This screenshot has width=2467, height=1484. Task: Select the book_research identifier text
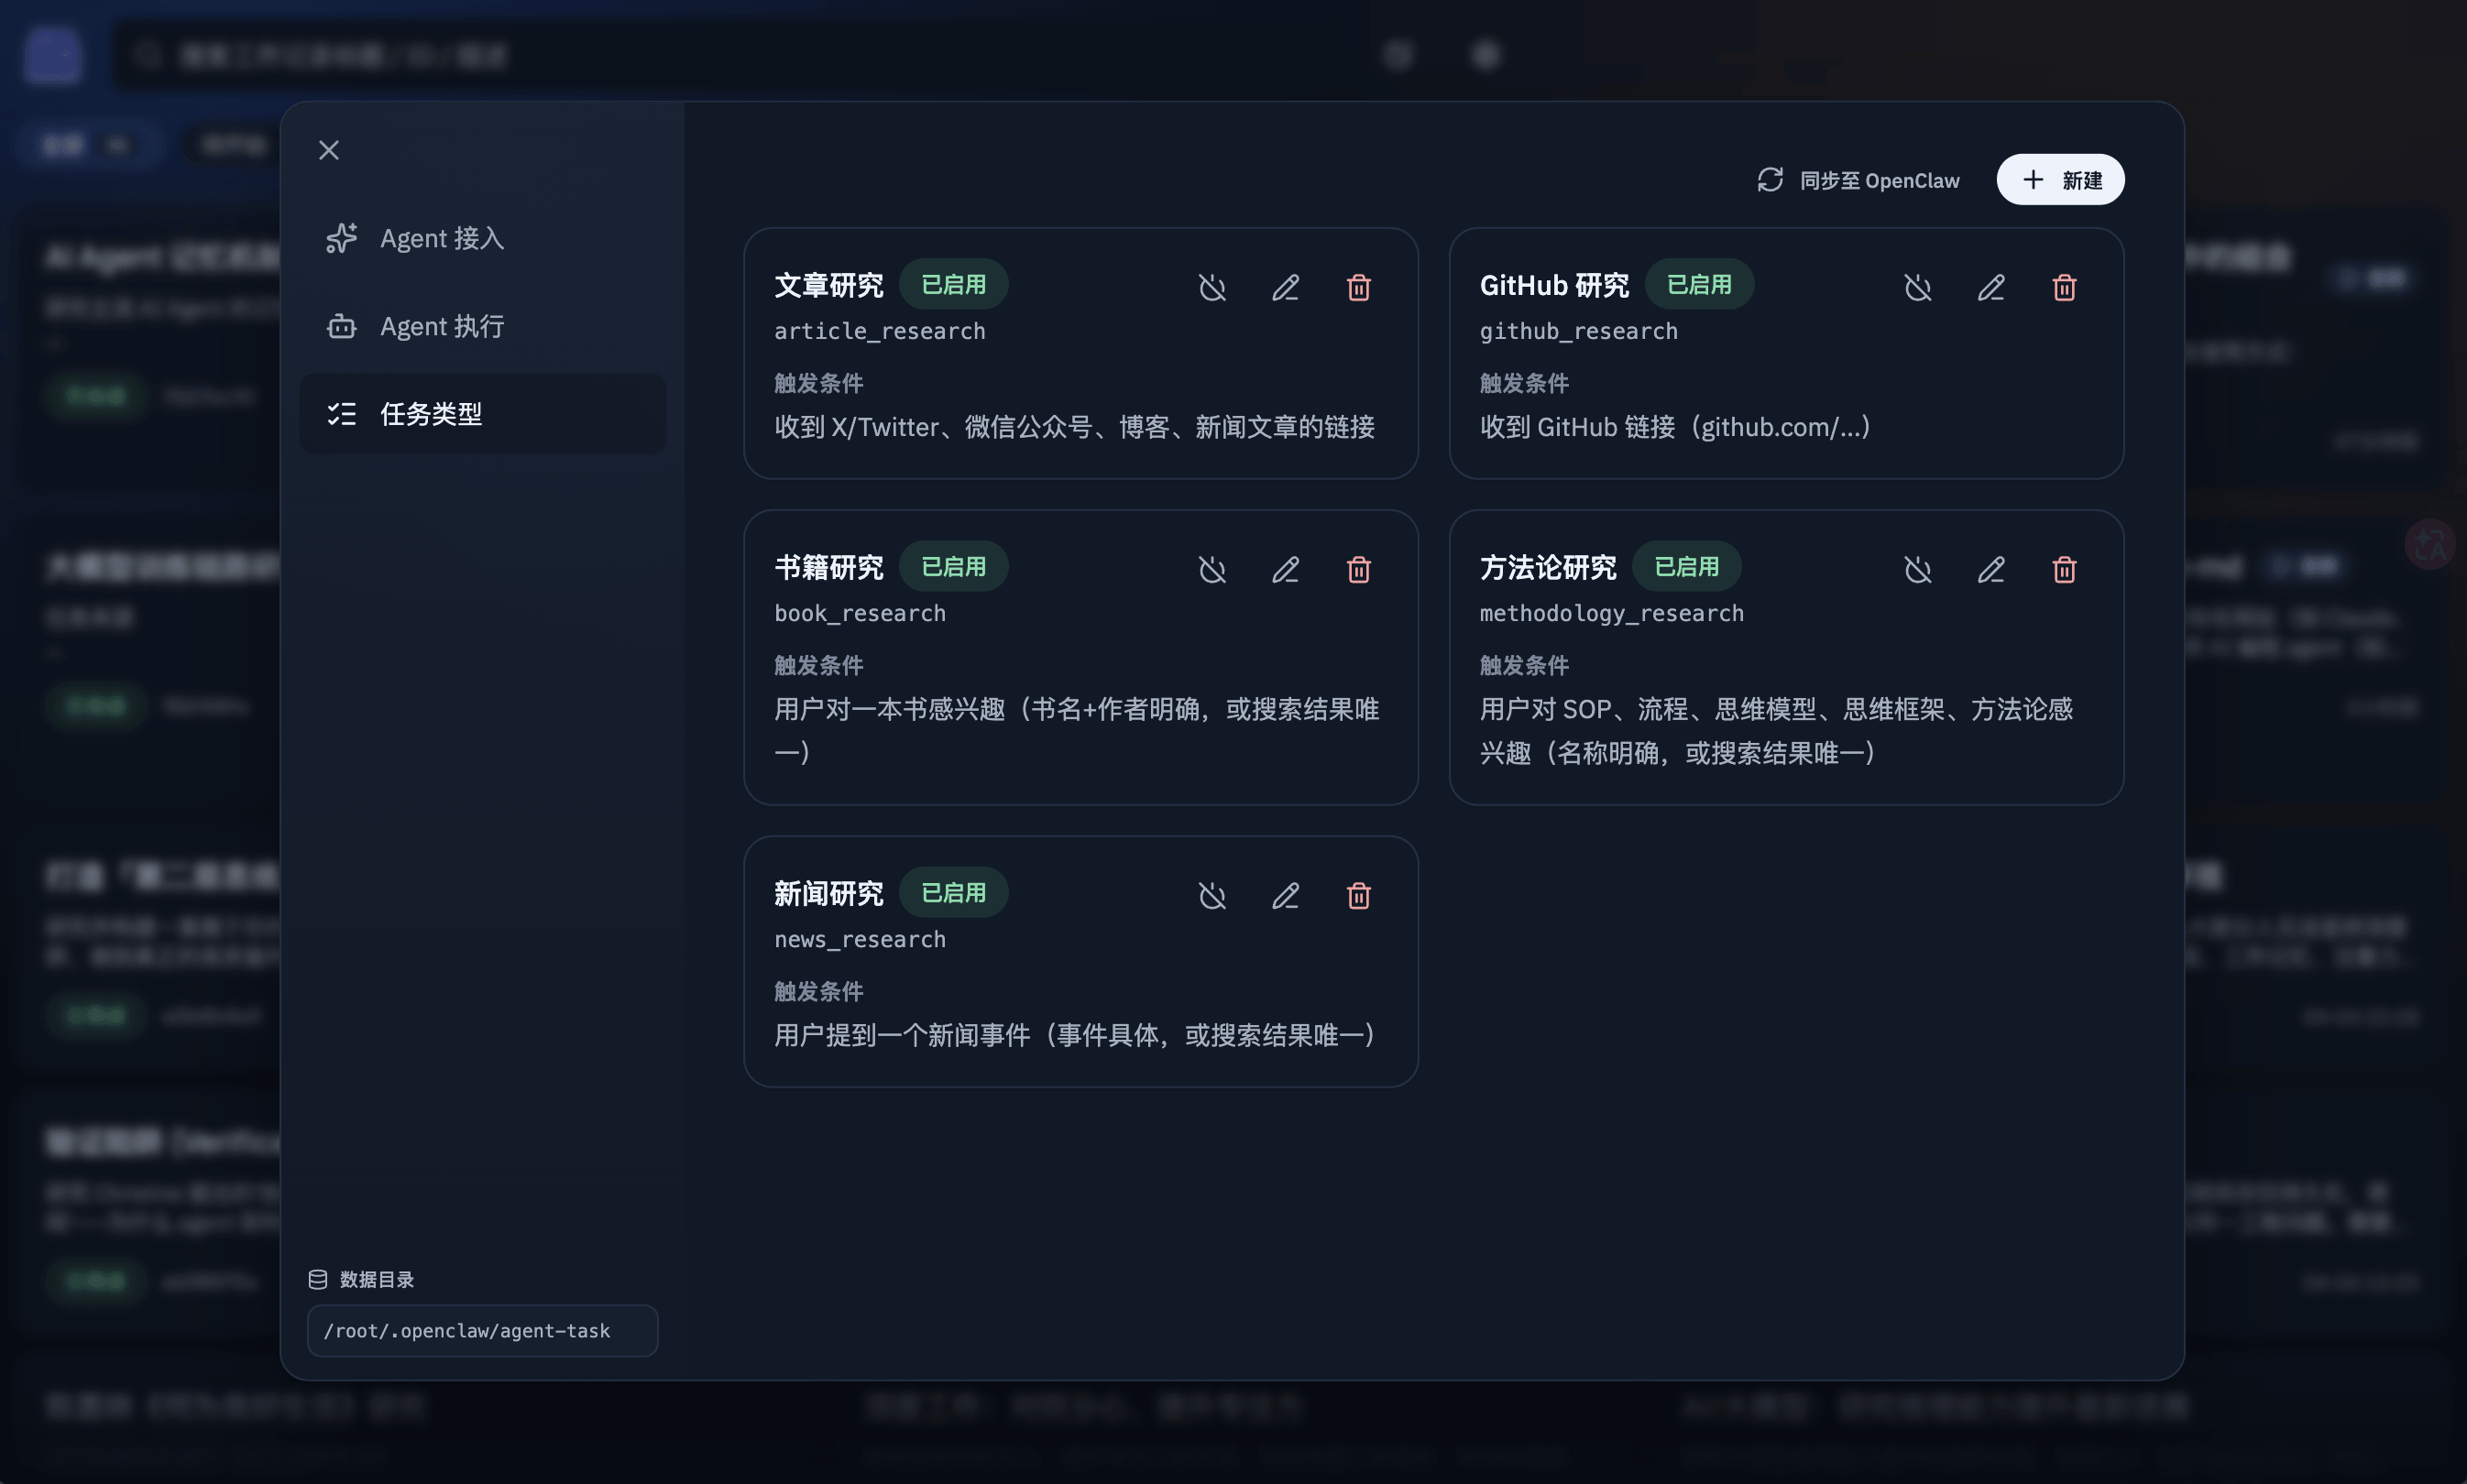click(x=860, y=613)
